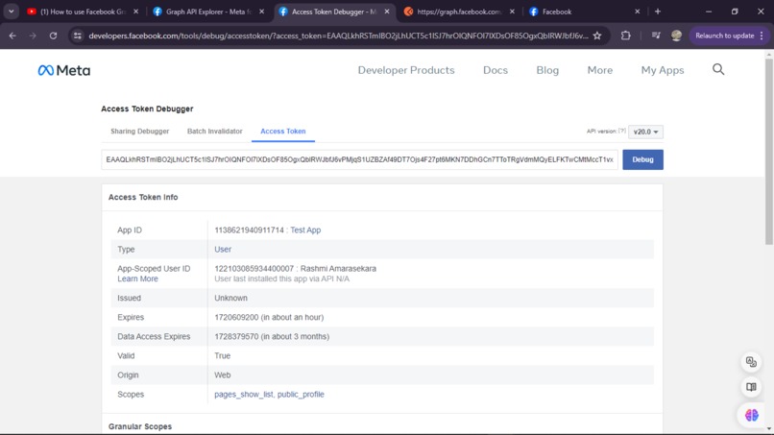Open the tab search dropdown arrow

[x=11, y=12]
